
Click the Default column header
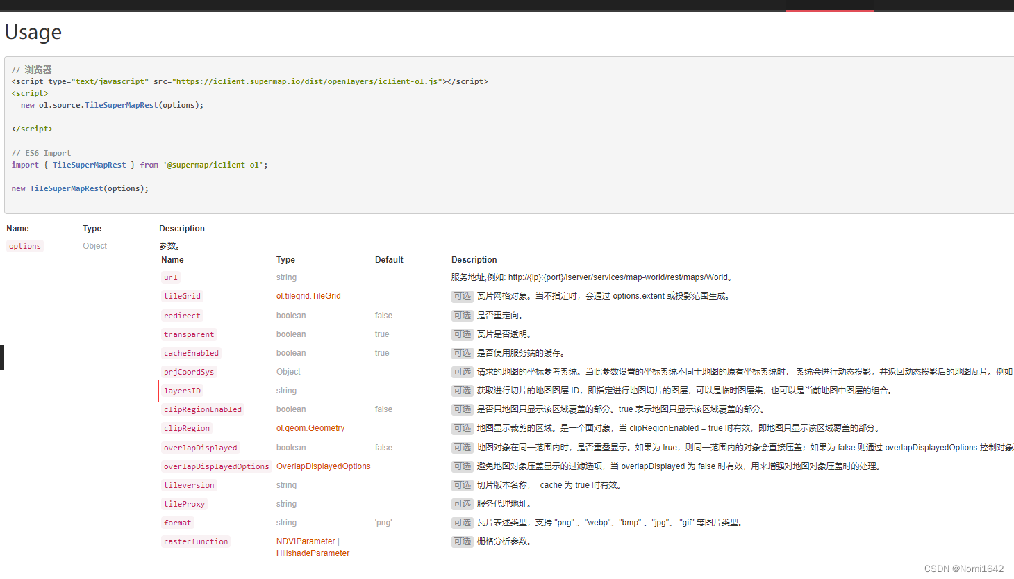pyautogui.click(x=389, y=260)
